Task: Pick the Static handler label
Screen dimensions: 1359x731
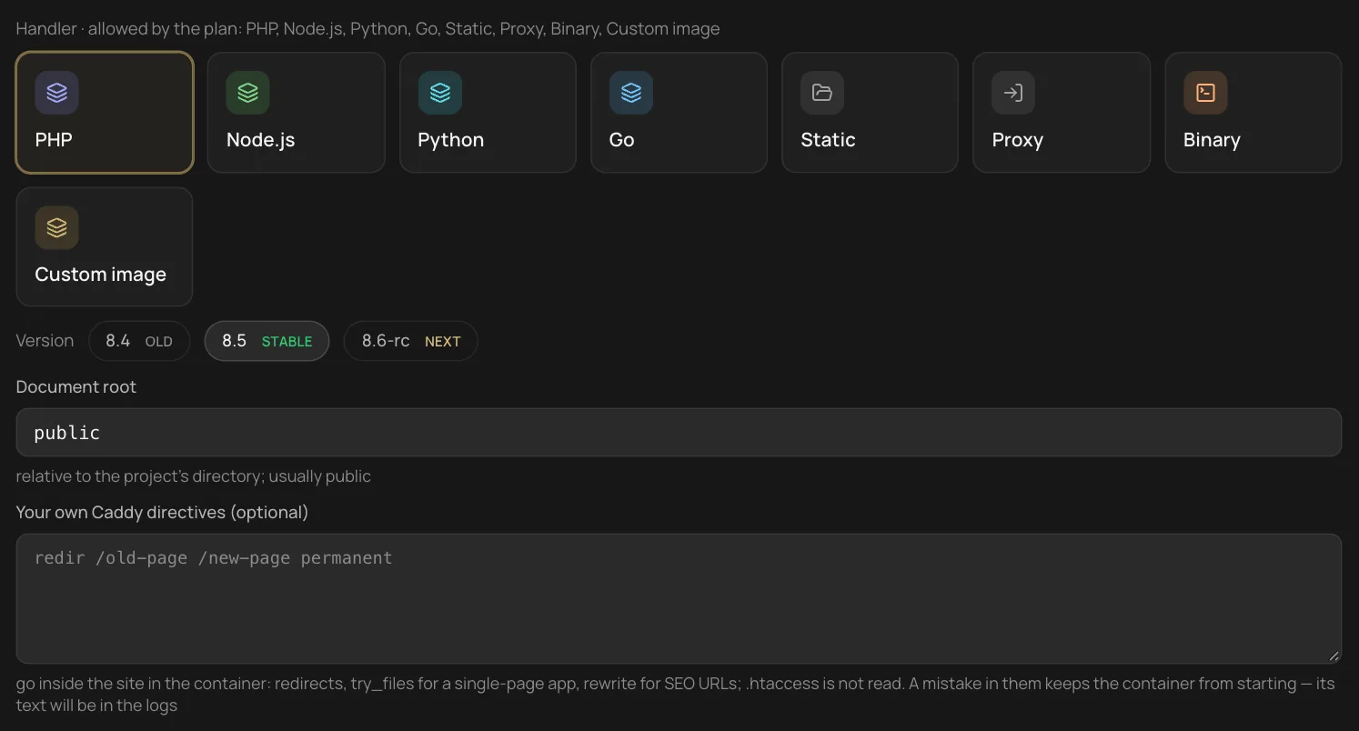Action: click(x=828, y=140)
